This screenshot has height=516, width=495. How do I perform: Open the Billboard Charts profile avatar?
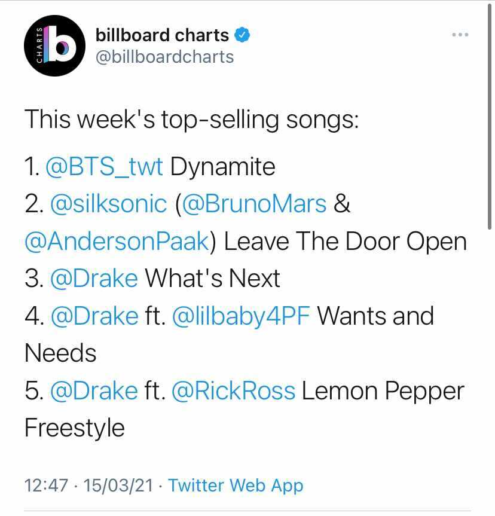[x=54, y=46]
